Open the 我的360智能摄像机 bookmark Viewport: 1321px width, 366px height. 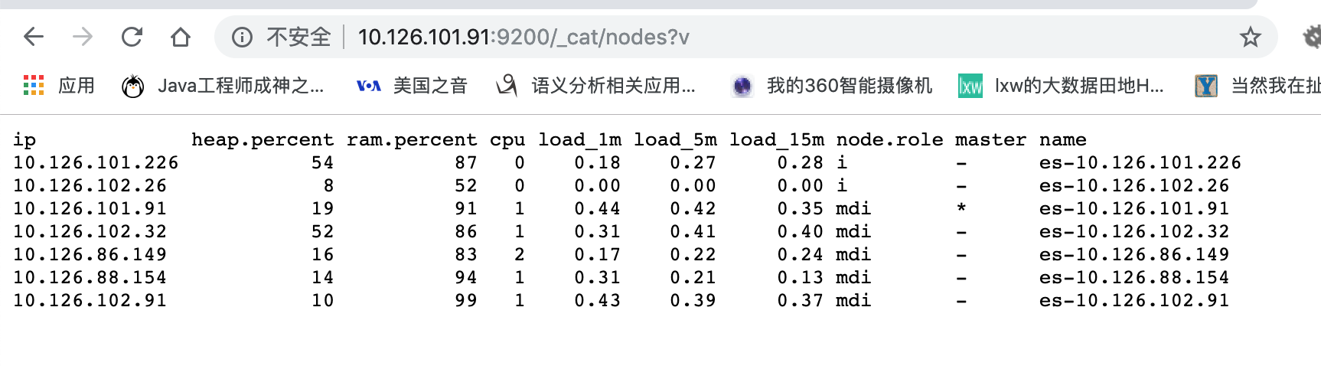(832, 85)
